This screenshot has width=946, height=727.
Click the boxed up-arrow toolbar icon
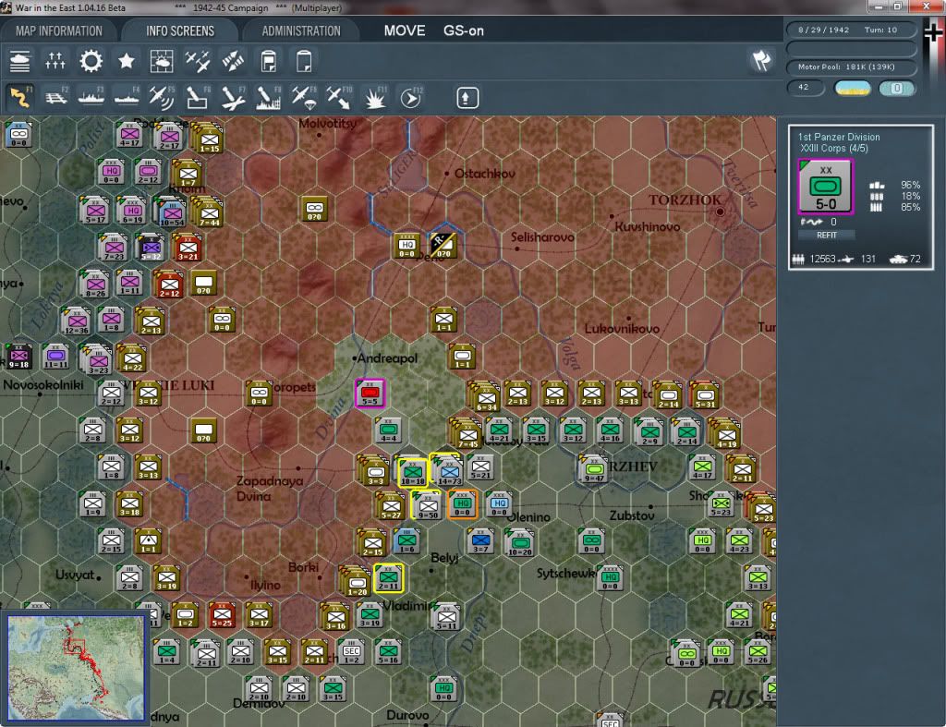coord(467,98)
